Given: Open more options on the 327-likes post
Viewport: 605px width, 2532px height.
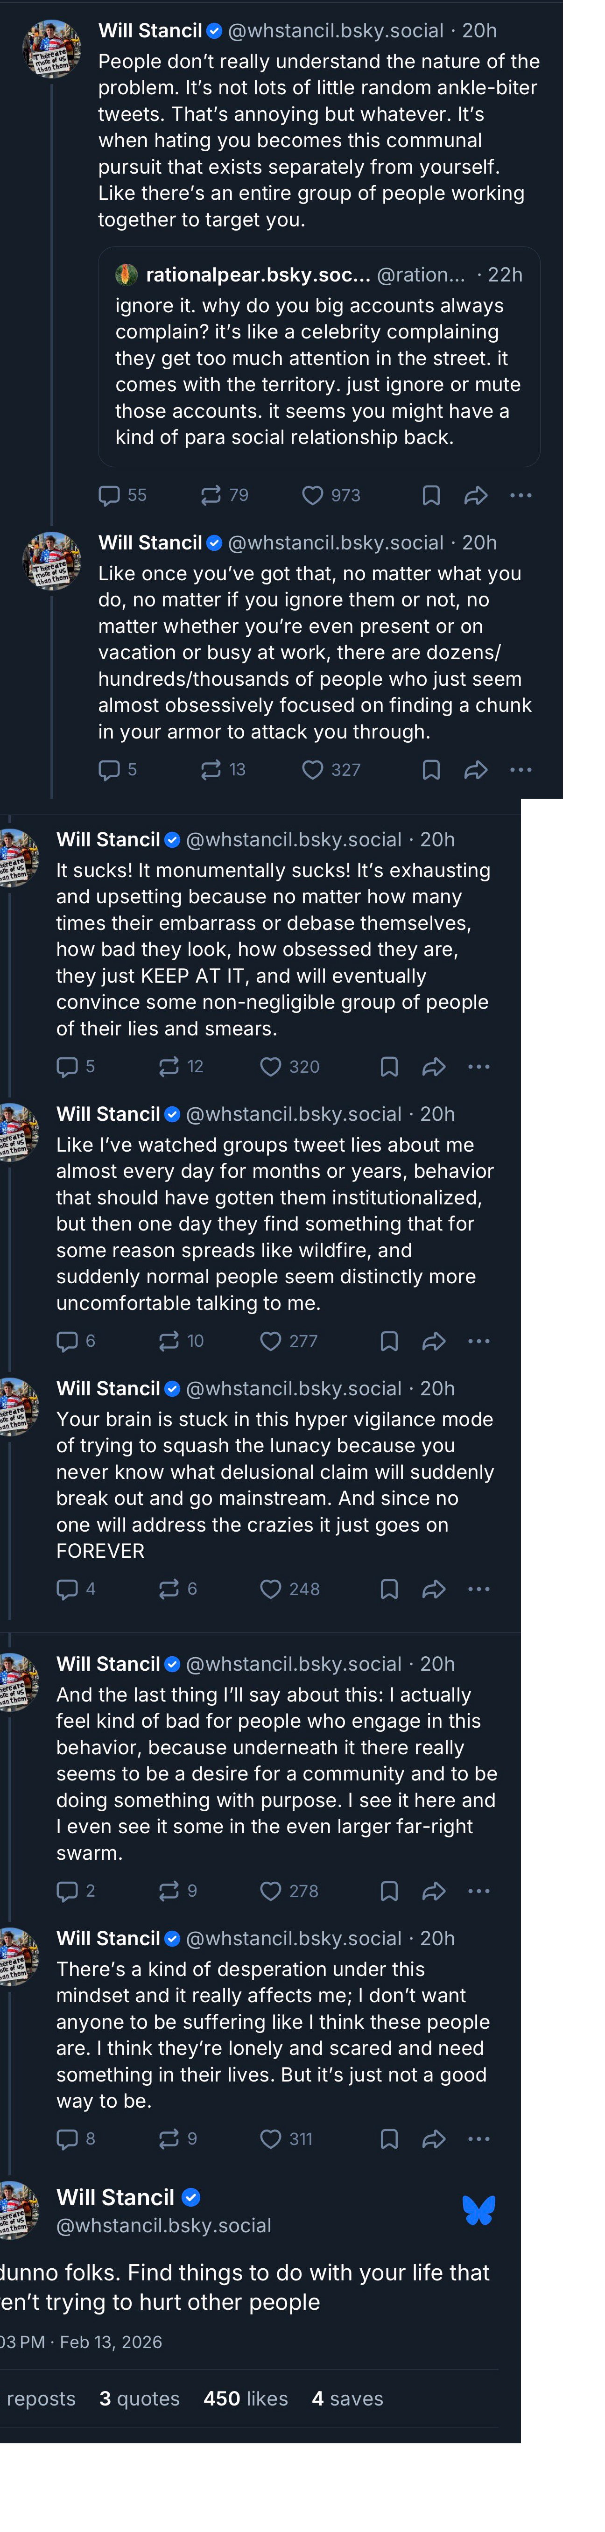Looking at the screenshot, I should [x=521, y=770].
